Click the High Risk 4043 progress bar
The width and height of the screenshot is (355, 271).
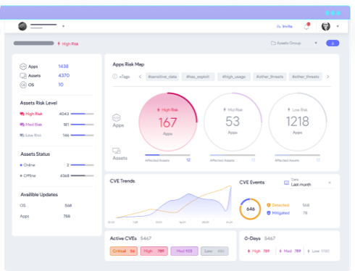82,114
